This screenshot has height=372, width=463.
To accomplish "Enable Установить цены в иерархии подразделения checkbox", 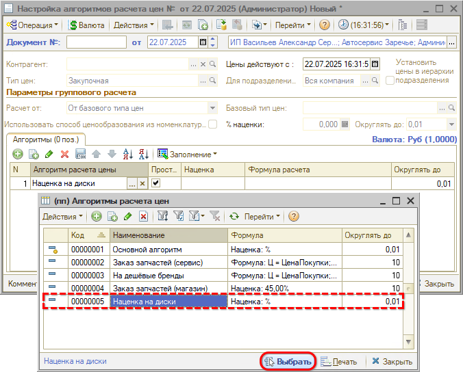I will pyautogui.click(x=390, y=80).
